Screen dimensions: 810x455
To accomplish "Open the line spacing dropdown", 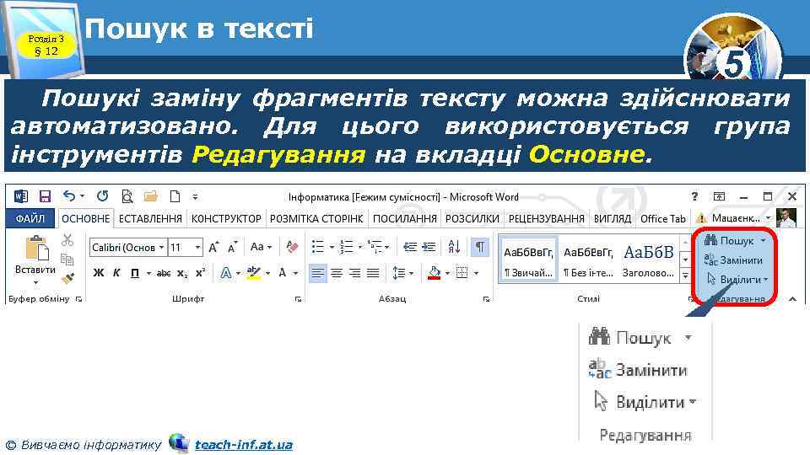I will (x=411, y=273).
